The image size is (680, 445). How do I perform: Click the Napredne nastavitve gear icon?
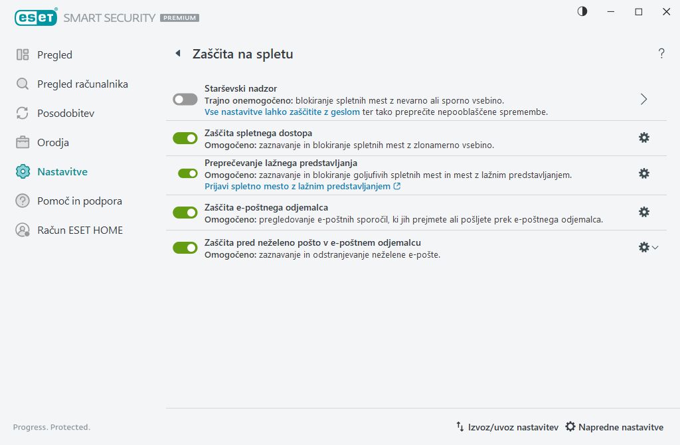click(x=570, y=426)
